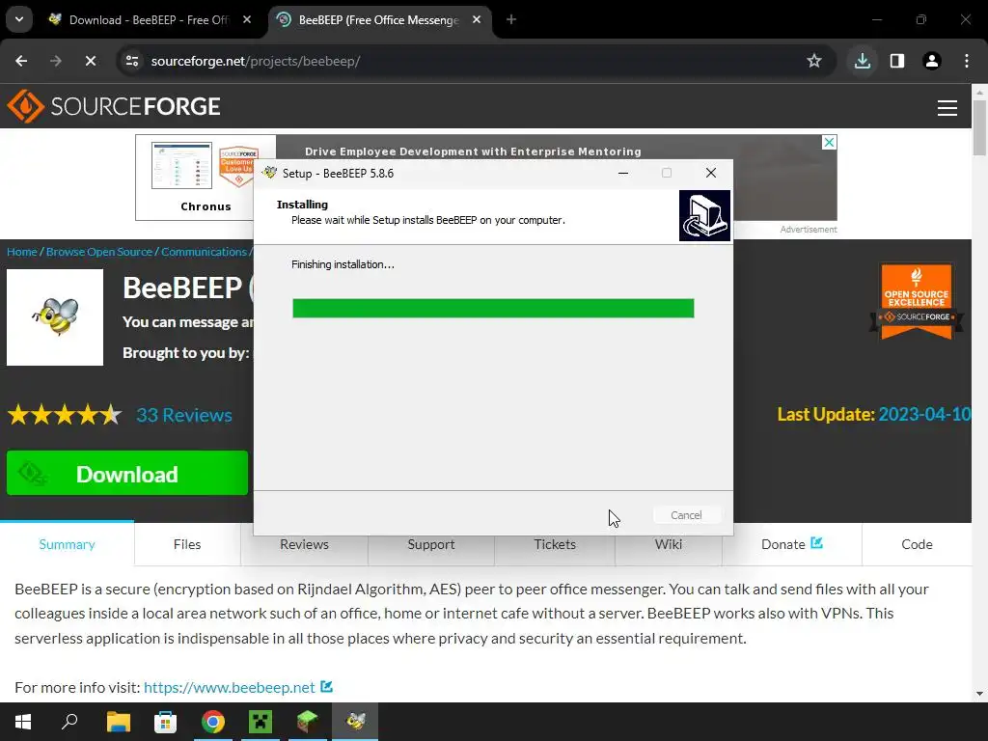
Task: Click the green installation progress bar
Action: click(x=493, y=308)
